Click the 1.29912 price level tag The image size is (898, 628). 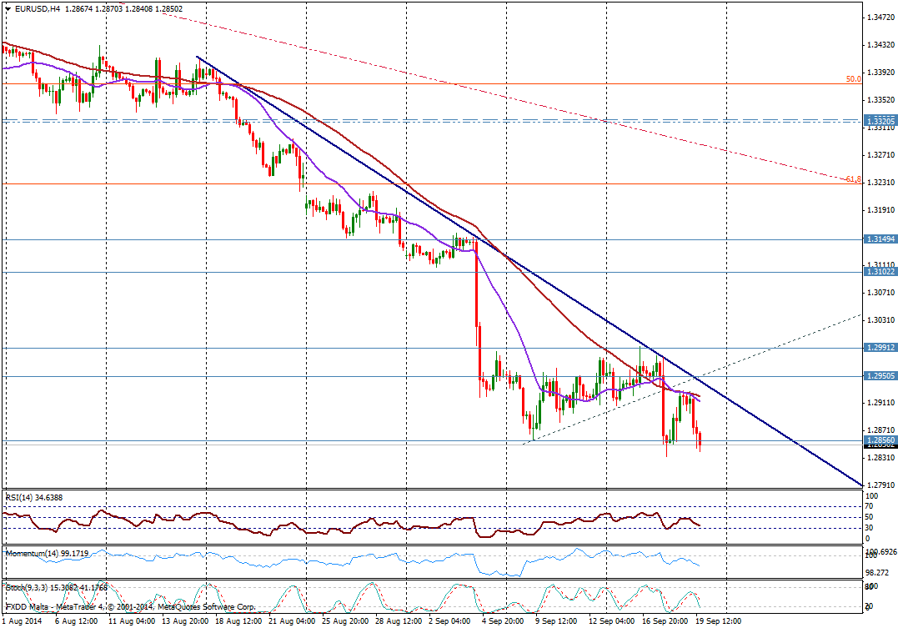point(879,348)
